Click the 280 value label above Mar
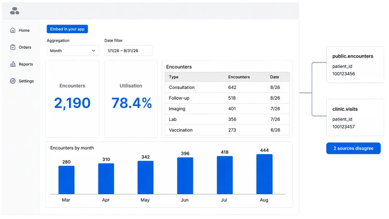Viewport: 389px width, 219px height. (66, 162)
